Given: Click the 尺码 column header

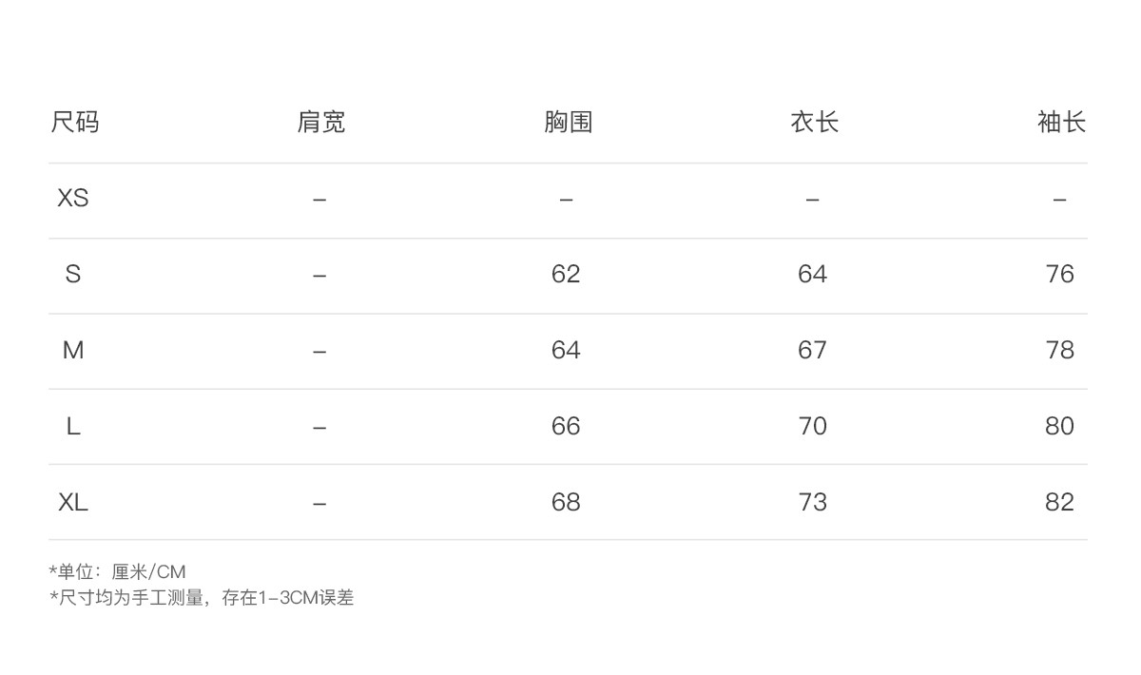Looking at the screenshot, I should coord(74,123).
